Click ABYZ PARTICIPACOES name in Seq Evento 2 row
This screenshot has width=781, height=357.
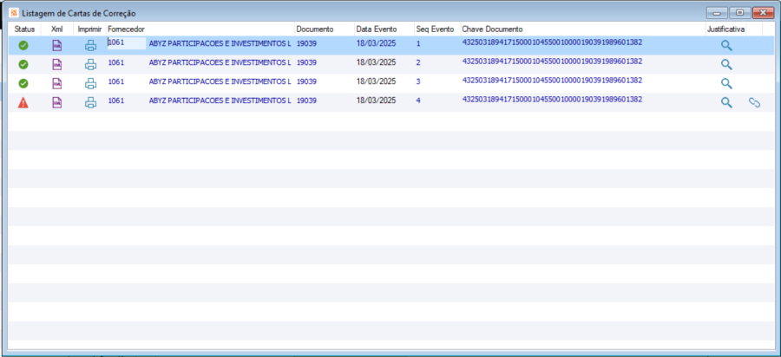[x=220, y=62]
